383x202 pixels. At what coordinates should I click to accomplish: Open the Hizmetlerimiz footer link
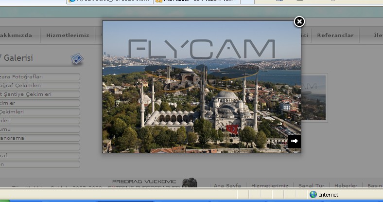[270, 185]
